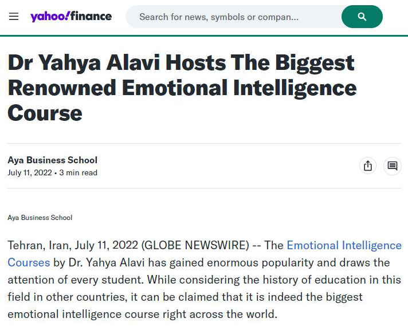408x334 pixels.
Task: Click the magnifier search button
Action: click(362, 17)
